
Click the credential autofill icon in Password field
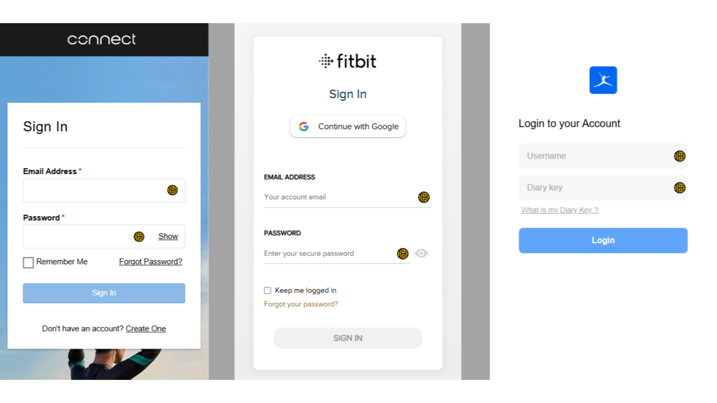139,236
